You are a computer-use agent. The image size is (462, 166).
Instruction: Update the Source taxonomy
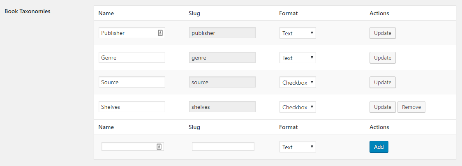click(x=382, y=83)
